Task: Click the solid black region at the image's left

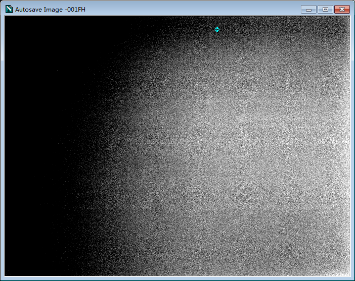Action: 25,151
